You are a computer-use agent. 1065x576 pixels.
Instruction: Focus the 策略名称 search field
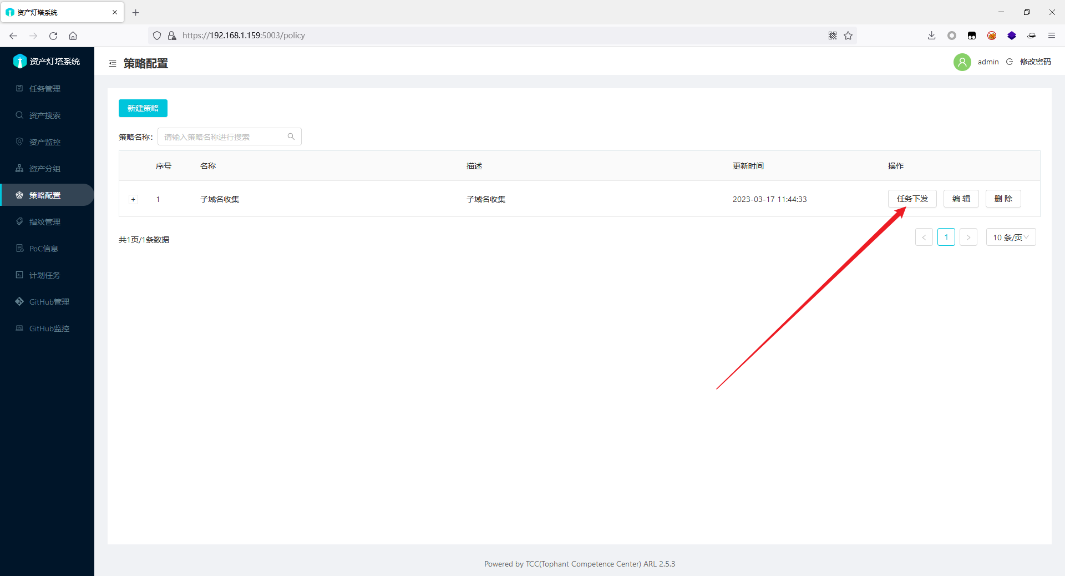(229, 137)
